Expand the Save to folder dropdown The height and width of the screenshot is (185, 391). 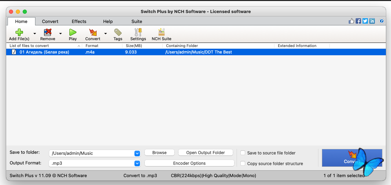pos(137,153)
